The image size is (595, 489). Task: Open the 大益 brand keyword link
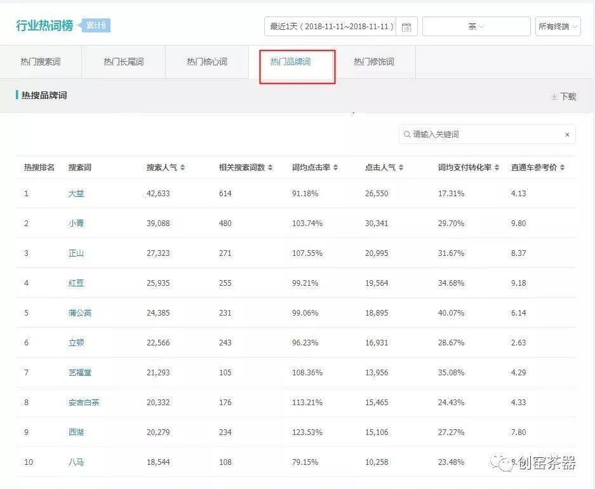(76, 194)
